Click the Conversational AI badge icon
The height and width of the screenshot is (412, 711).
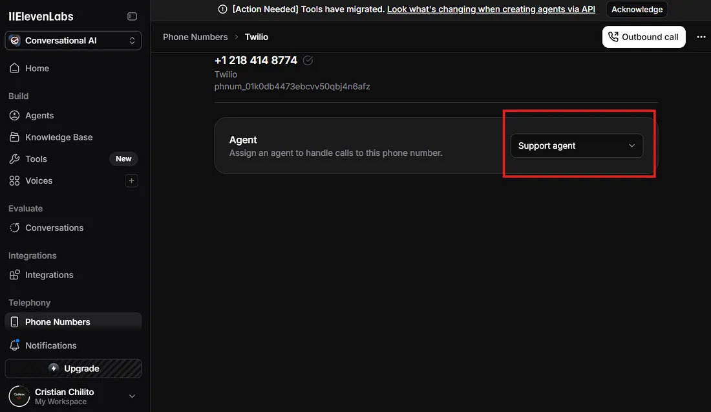pyautogui.click(x=15, y=40)
